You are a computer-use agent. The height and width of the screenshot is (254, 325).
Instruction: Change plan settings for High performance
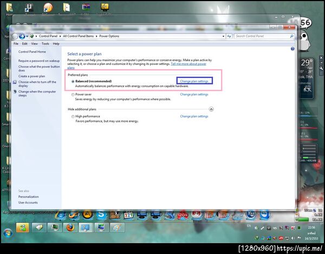[194, 116]
